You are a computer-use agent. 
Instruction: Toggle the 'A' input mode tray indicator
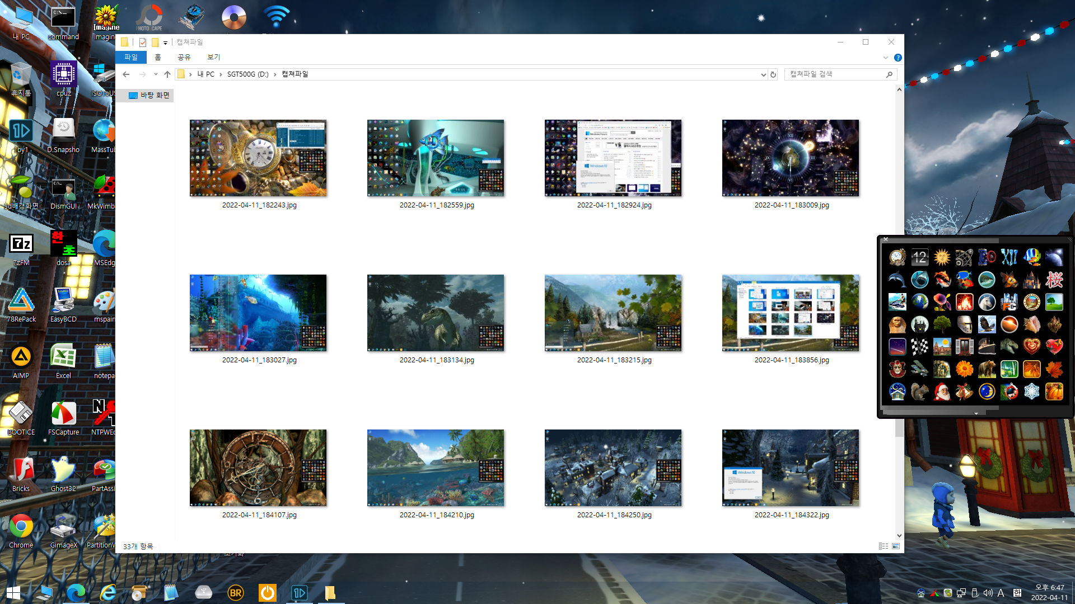tap(1001, 593)
